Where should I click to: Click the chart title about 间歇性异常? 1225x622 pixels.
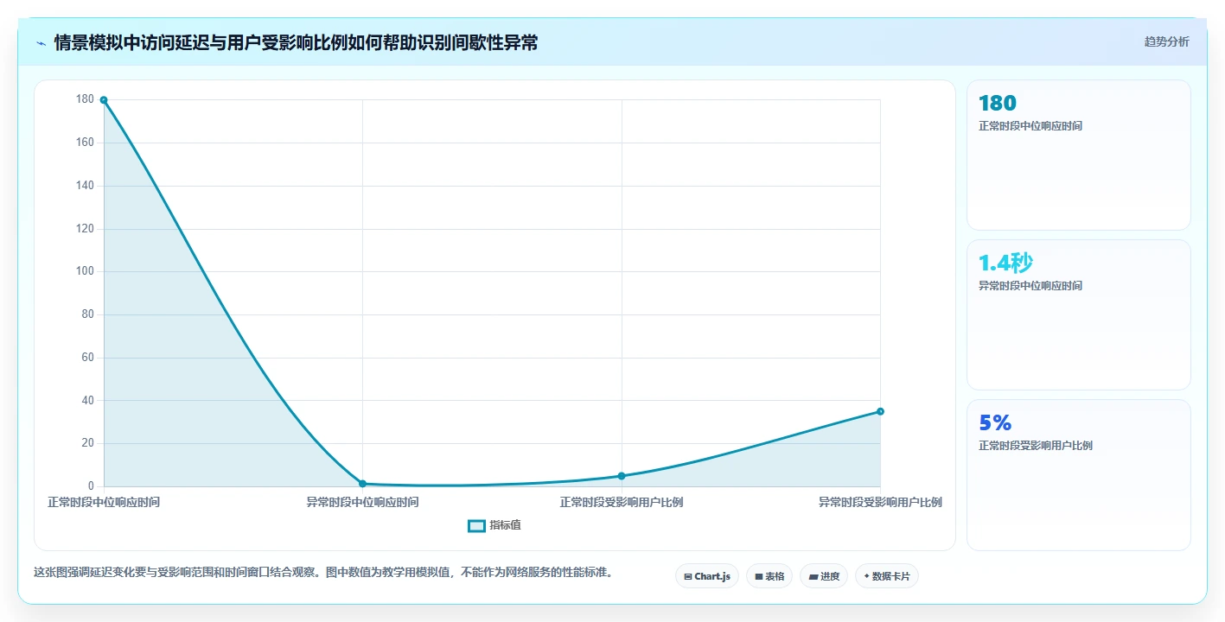[296, 42]
